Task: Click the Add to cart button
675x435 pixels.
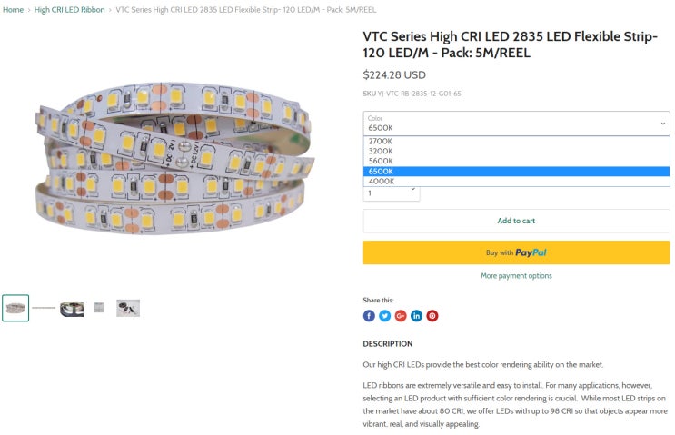Action: pyautogui.click(x=516, y=221)
